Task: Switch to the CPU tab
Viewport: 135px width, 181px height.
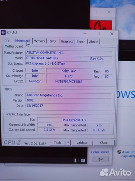Action: point(7,41)
